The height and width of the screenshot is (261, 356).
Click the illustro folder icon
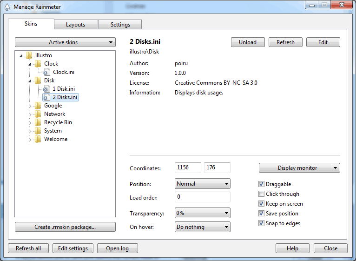[x=29, y=55]
